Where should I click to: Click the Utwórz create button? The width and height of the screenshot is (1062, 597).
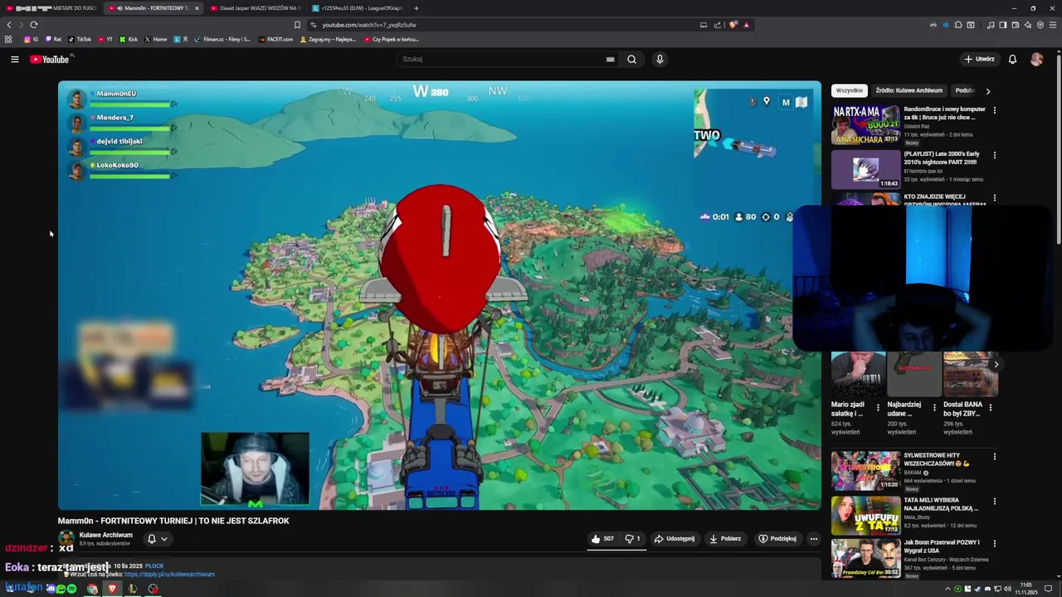[979, 59]
